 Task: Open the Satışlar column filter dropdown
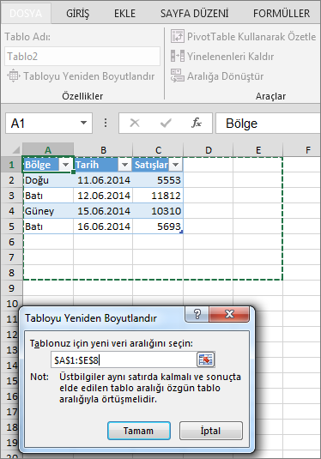pyautogui.click(x=176, y=165)
